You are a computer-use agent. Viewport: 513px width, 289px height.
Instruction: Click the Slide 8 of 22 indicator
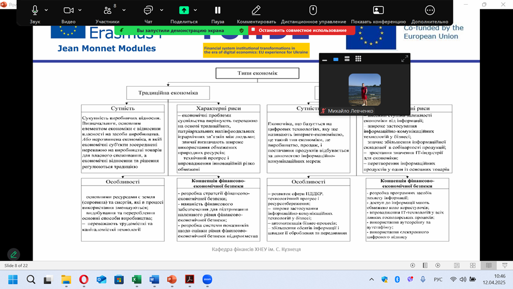coord(16,265)
